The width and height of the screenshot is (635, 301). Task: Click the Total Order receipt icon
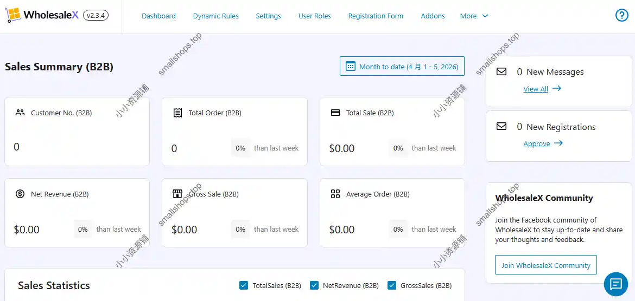pos(177,113)
